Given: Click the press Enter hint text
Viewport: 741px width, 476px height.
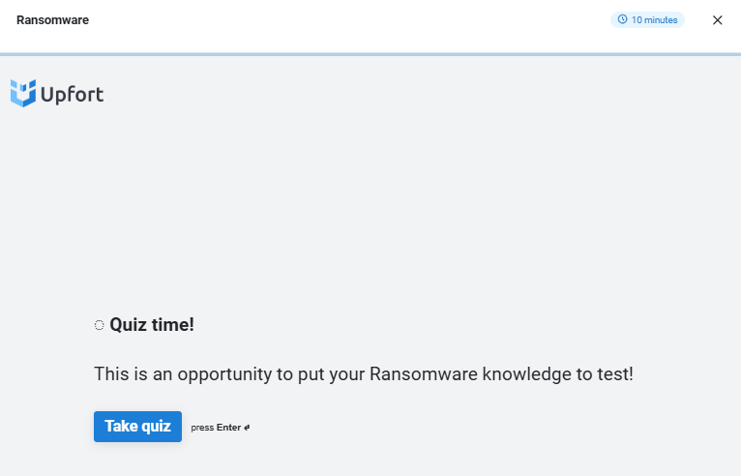Looking at the screenshot, I should pos(221,428).
